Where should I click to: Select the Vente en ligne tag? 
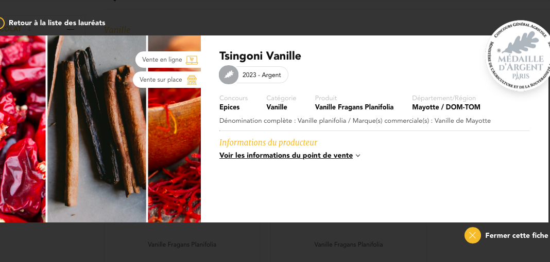[168, 60]
